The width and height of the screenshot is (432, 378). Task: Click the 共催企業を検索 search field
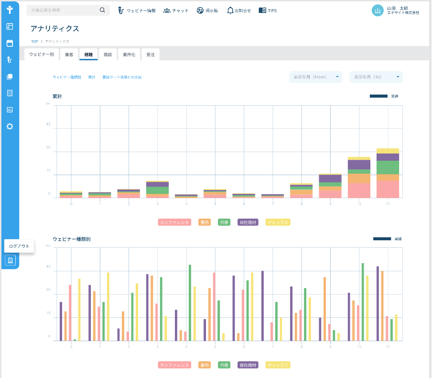[68, 10]
